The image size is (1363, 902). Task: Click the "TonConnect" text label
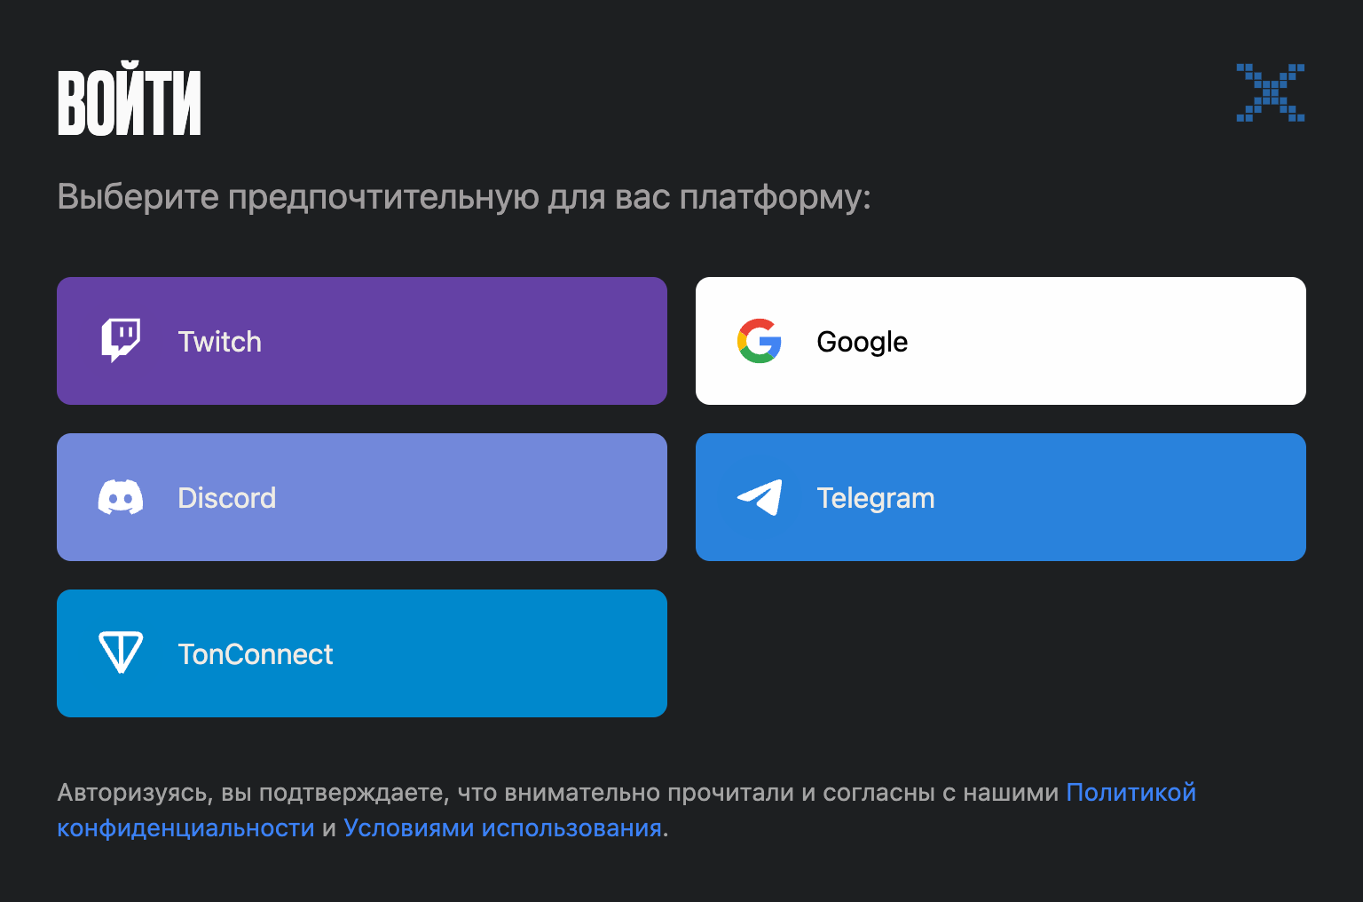pyautogui.click(x=256, y=654)
